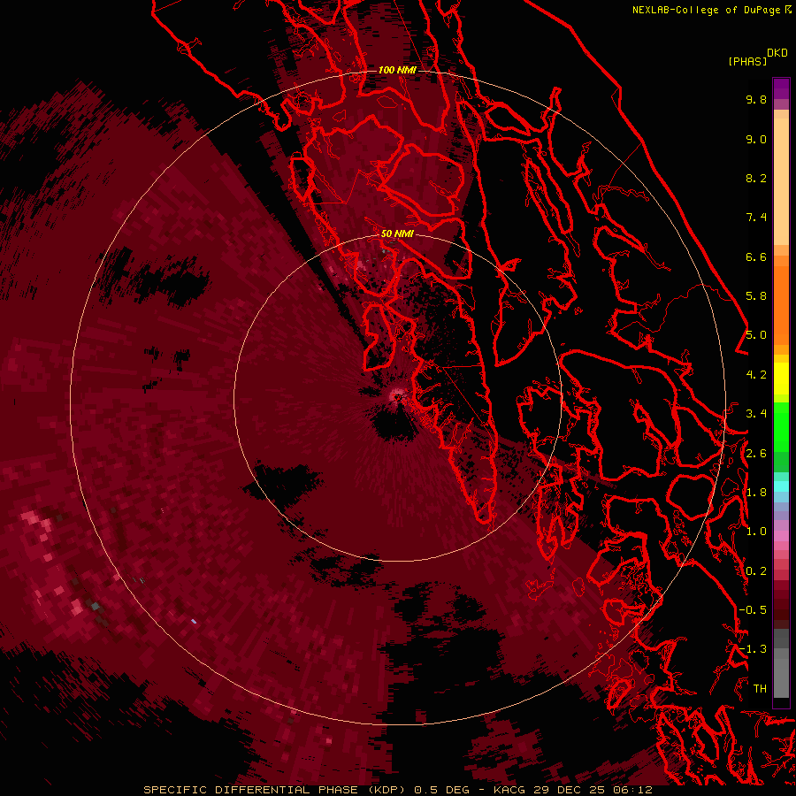Image resolution: width=796 pixels, height=796 pixels.
Task: Click the 2.6 value on color scale
Action: (x=756, y=454)
